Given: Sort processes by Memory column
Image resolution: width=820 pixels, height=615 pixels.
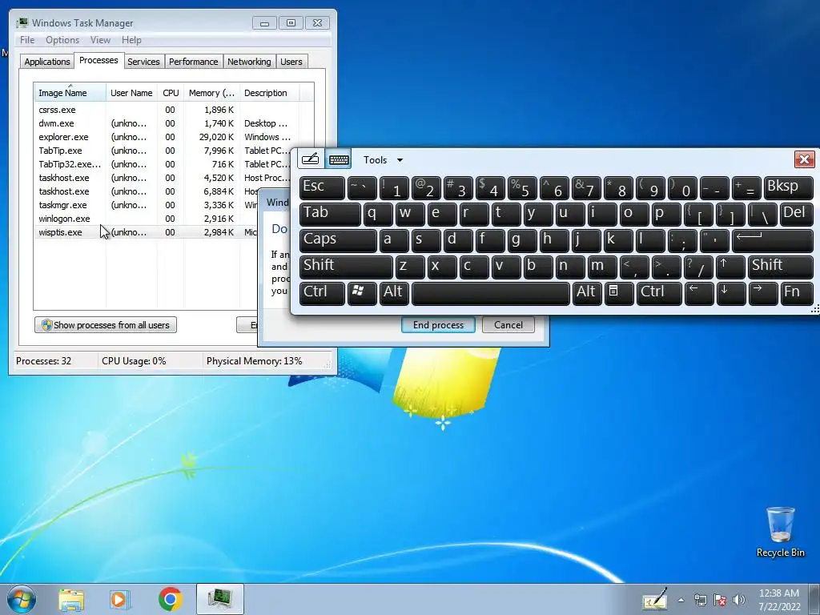Looking at the screenshot, I should click(x=211, y=93).
